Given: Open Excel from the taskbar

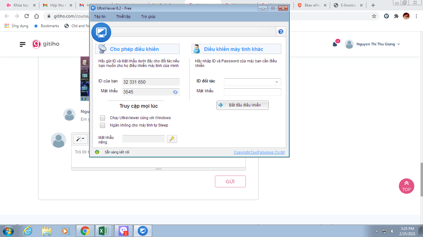Looking at the screenshot, I should tap(103, 231).
